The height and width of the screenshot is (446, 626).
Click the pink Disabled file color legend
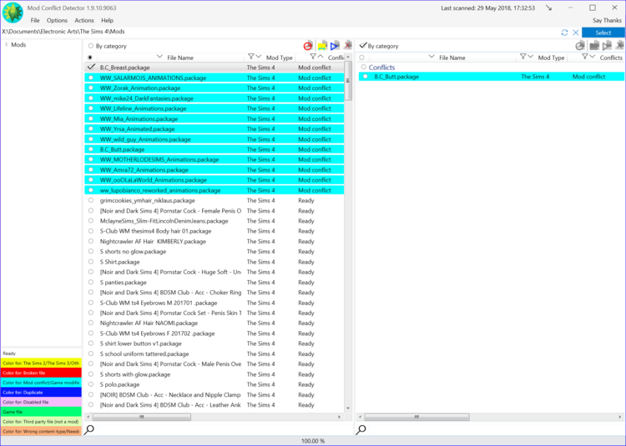(41, 402)
